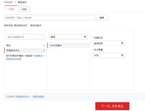Open 申请更多一级类目发布权限 link

tap(25, 57)
